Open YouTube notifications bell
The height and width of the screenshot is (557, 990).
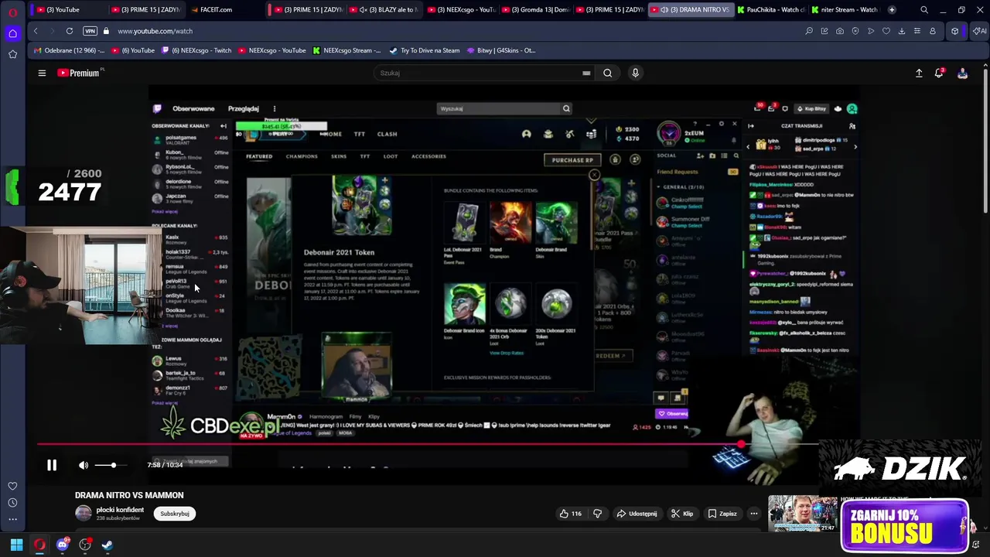click(939, 73)
